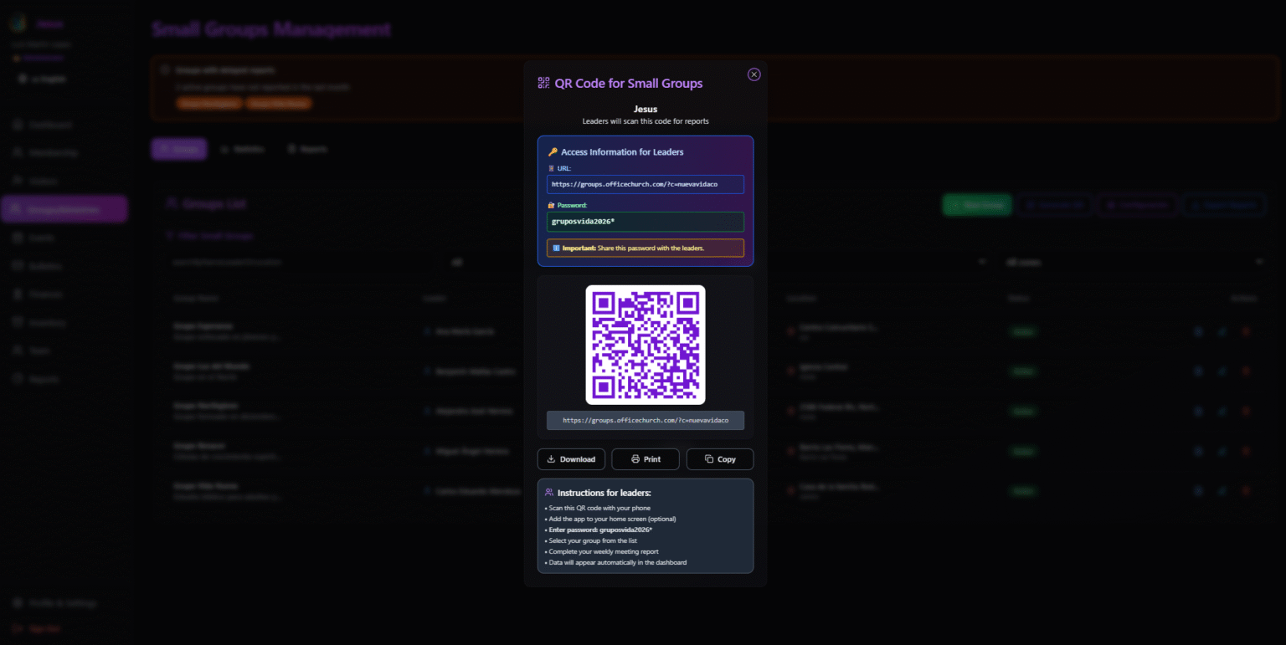The height and width of the screenshot is (645, 1286).
Task: Click the green New Group button
Action: click(x=976, y=205)
